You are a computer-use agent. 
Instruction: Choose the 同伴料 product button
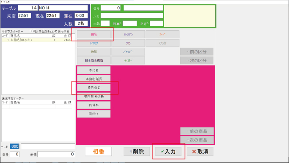pyautogui.click(x=94, y=105)
